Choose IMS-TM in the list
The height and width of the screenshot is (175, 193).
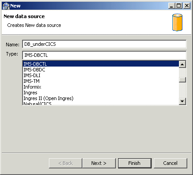pyautogui.click(x=101, y=81)
